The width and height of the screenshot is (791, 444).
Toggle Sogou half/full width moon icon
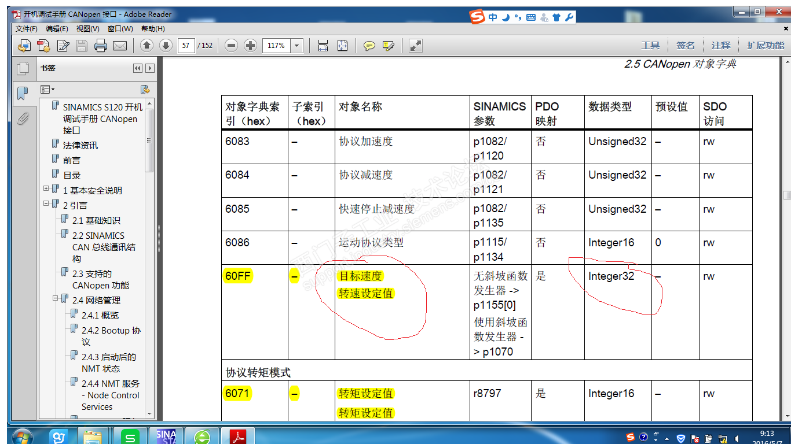tap(506, 17)
